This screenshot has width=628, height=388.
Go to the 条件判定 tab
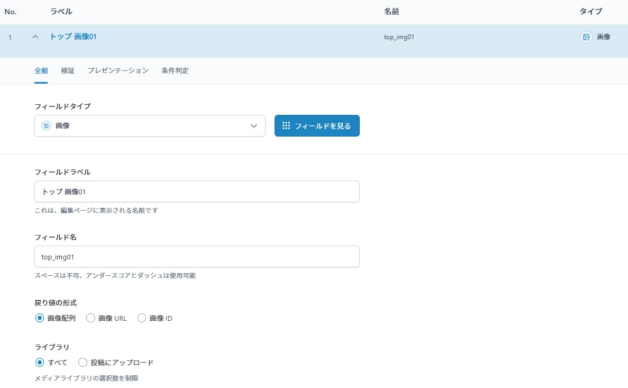pyautogui.click(x=175, y=70)
